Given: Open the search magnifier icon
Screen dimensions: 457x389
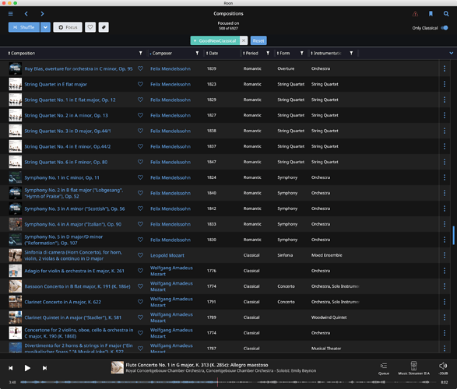Looking at the screenshot, I should pos(446,14).
